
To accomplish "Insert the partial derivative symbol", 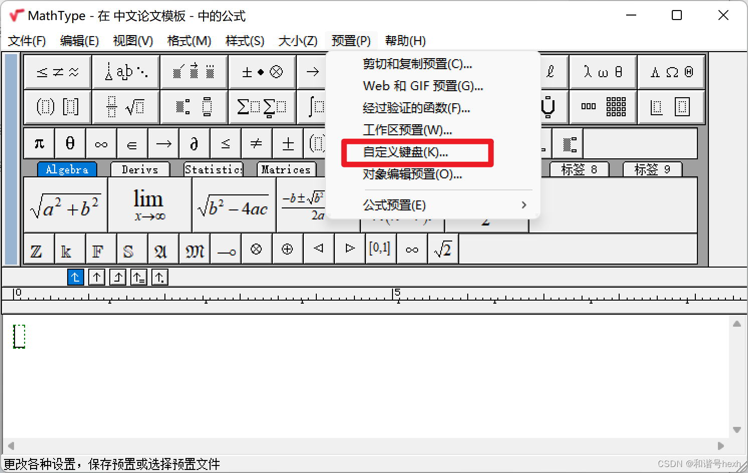I will 194,143.
